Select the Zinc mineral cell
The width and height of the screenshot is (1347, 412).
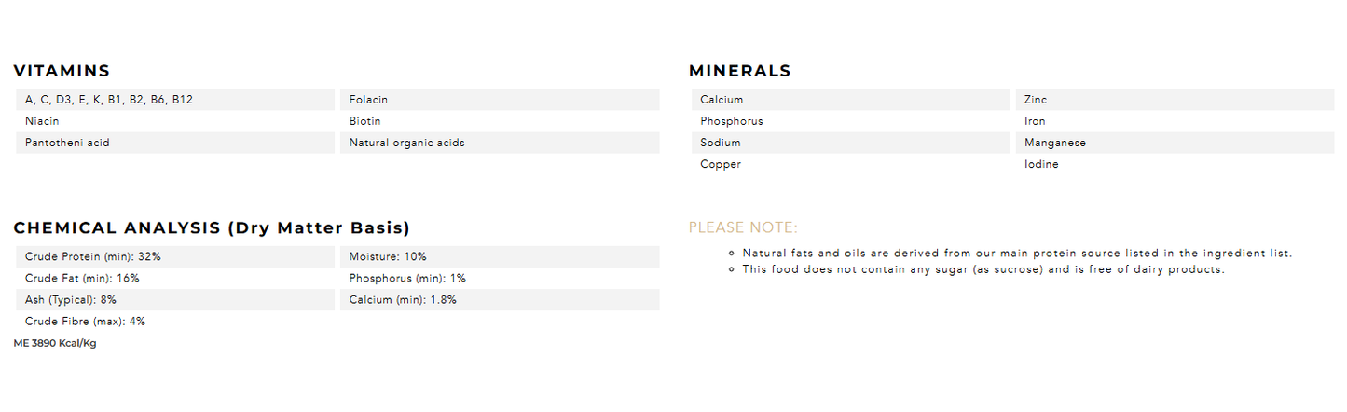(x=1036, y=100)
